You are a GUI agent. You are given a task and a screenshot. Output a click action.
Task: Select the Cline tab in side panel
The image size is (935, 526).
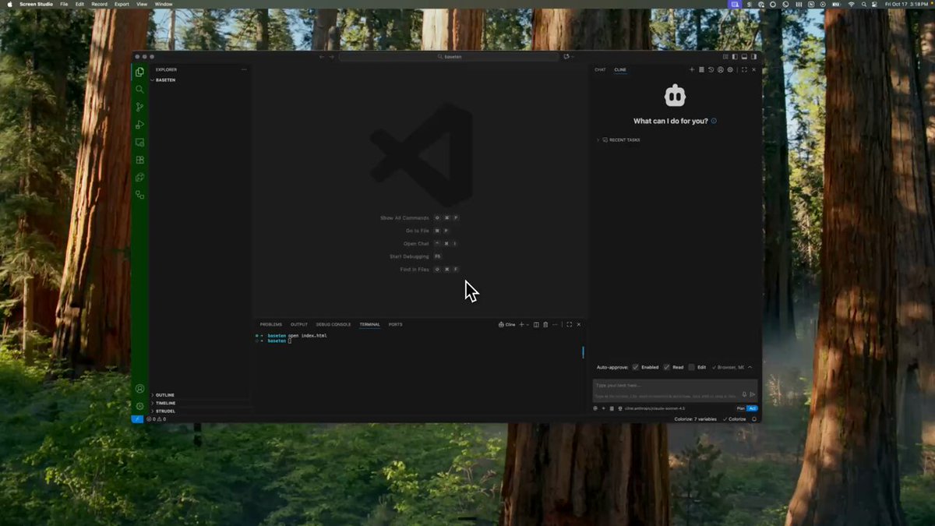(620, 69)
